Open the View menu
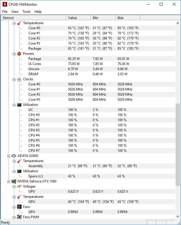Viewport: 181px width, 225px height. tap(15, 12)
